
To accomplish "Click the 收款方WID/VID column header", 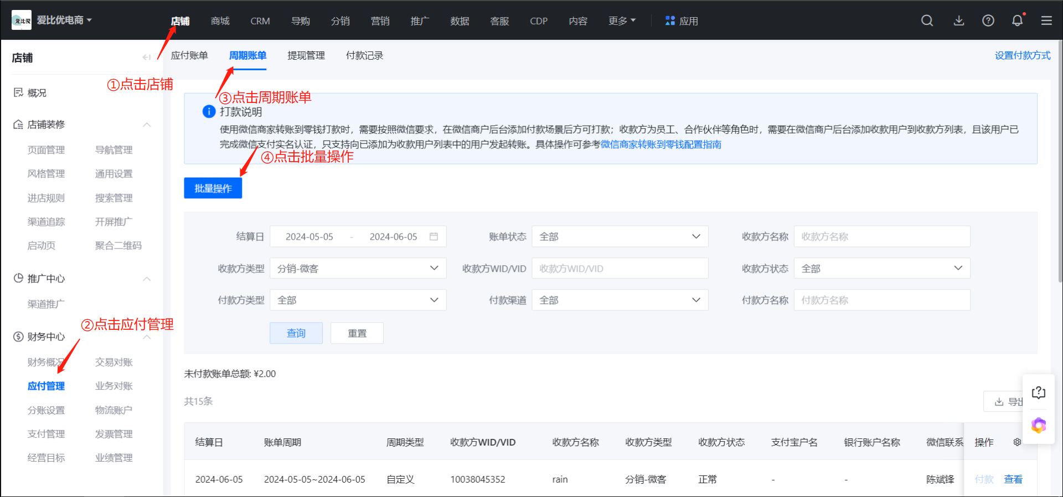I will tap(483, 442).
